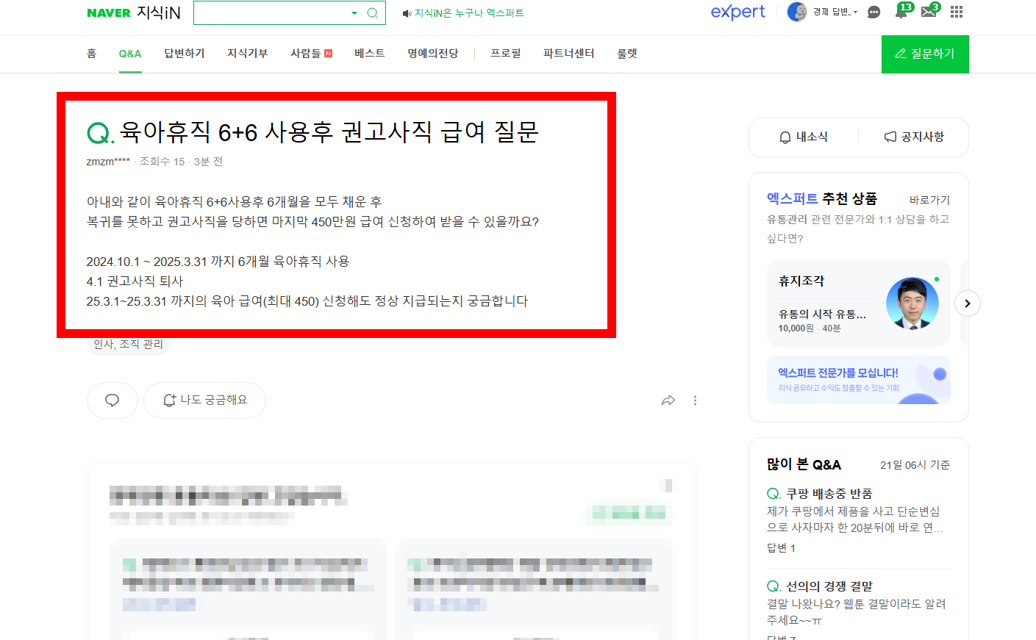Go to the 홈 tab
1036x640 pixels.
tap(91, 54)
